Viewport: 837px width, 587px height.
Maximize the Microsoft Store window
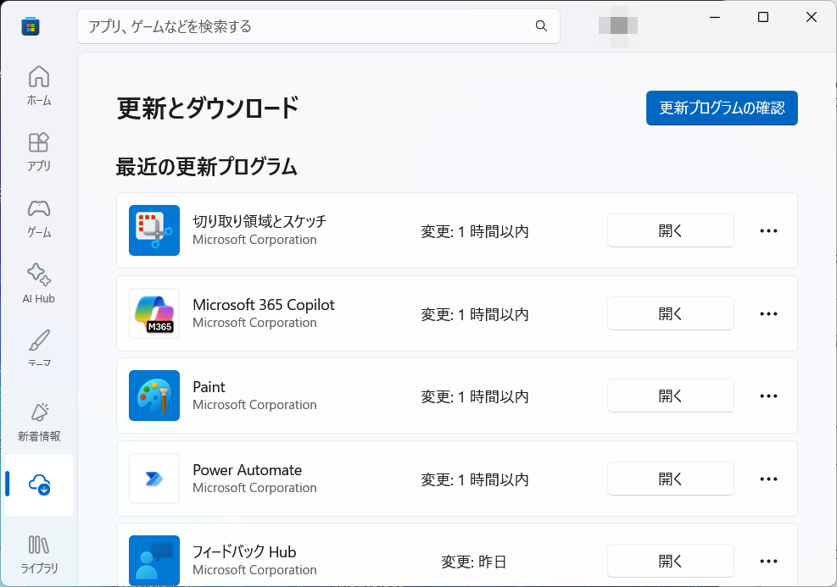point(763,17)
